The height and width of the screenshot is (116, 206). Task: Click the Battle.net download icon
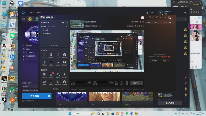point(147,12)
